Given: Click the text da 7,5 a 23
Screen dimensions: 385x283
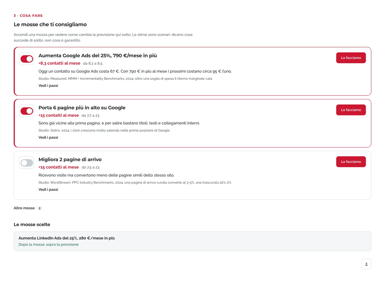Looking at the screenshot, I should click(90, 167).
